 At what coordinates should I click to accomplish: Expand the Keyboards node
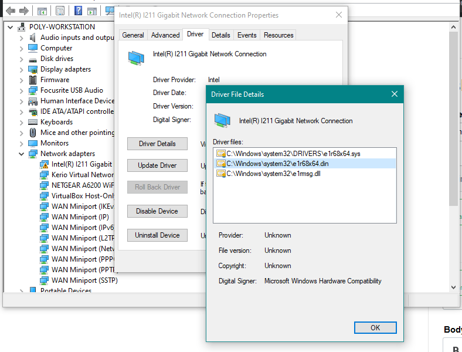click(x=21, y=123)
